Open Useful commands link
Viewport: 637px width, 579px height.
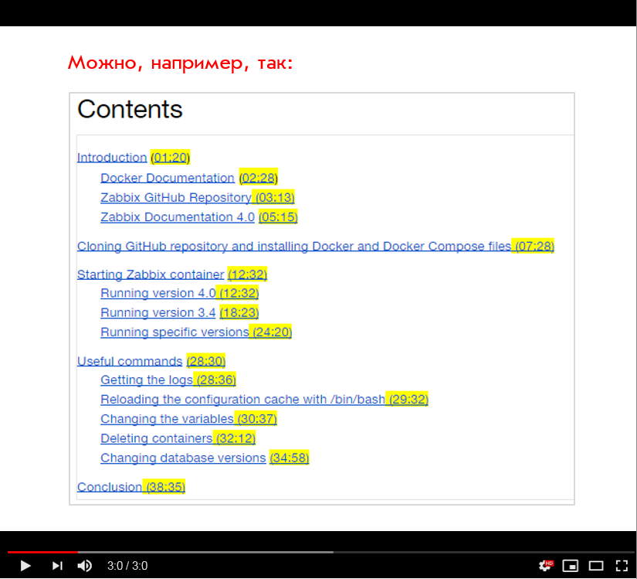(x=130, y=361)
